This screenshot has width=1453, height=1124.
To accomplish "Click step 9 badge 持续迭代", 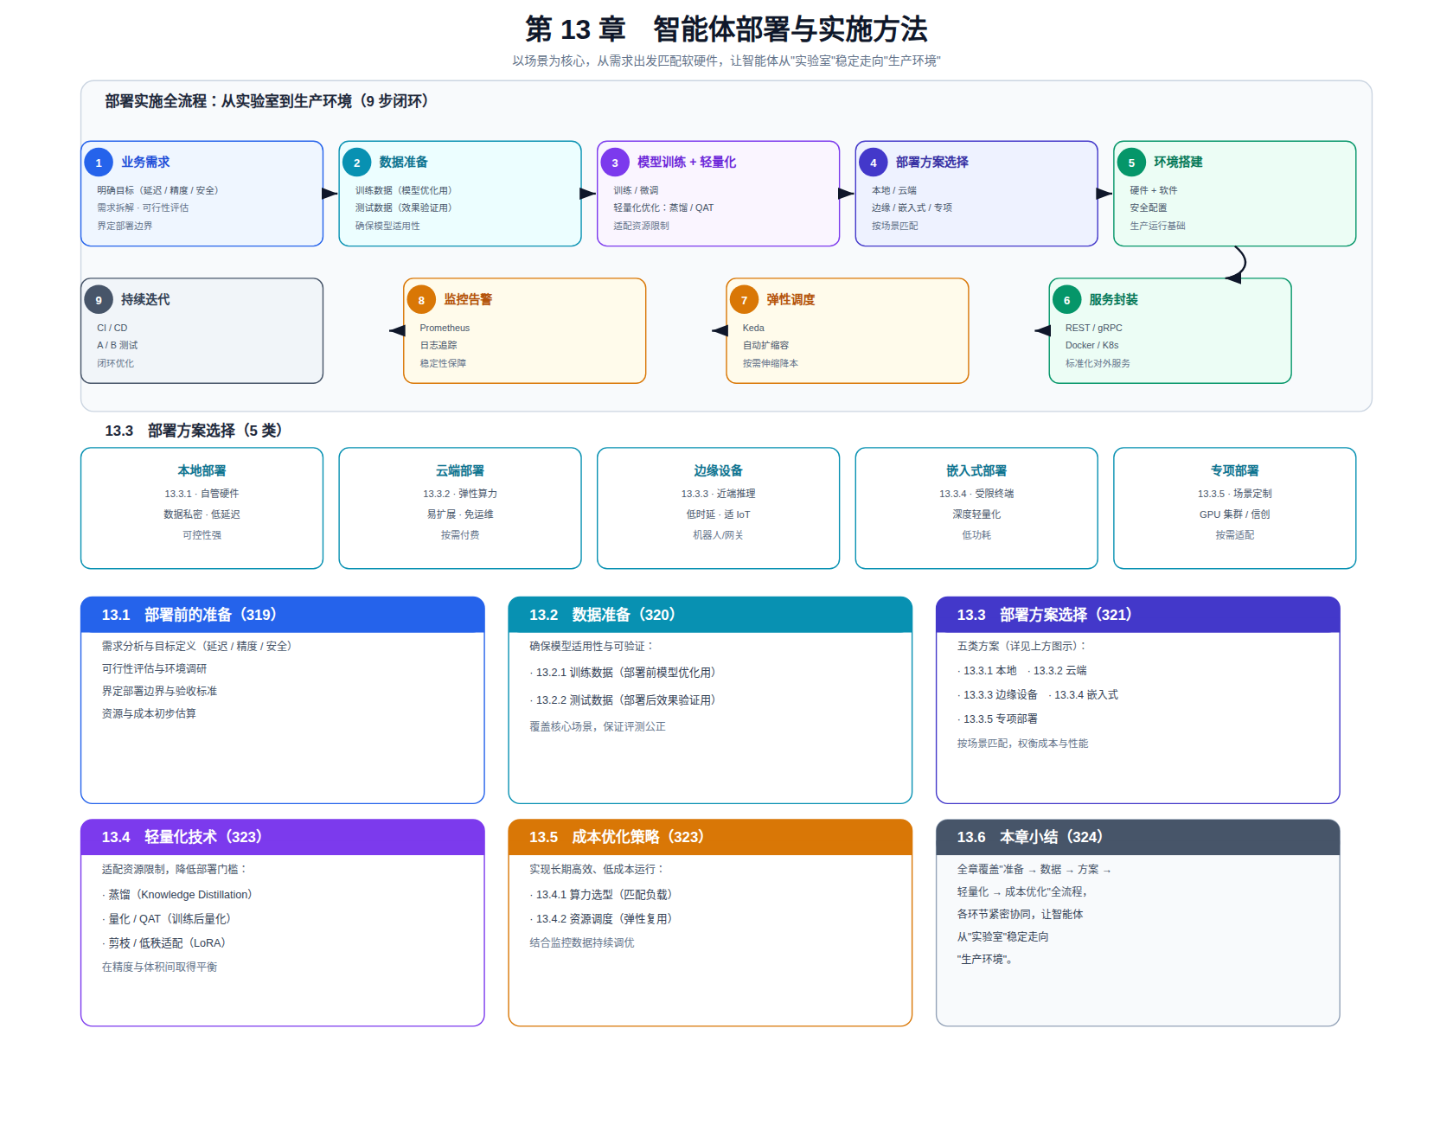I will click(99, 300).
